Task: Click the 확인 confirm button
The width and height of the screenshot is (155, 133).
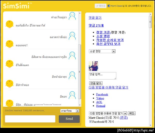Action: point(132,113)
